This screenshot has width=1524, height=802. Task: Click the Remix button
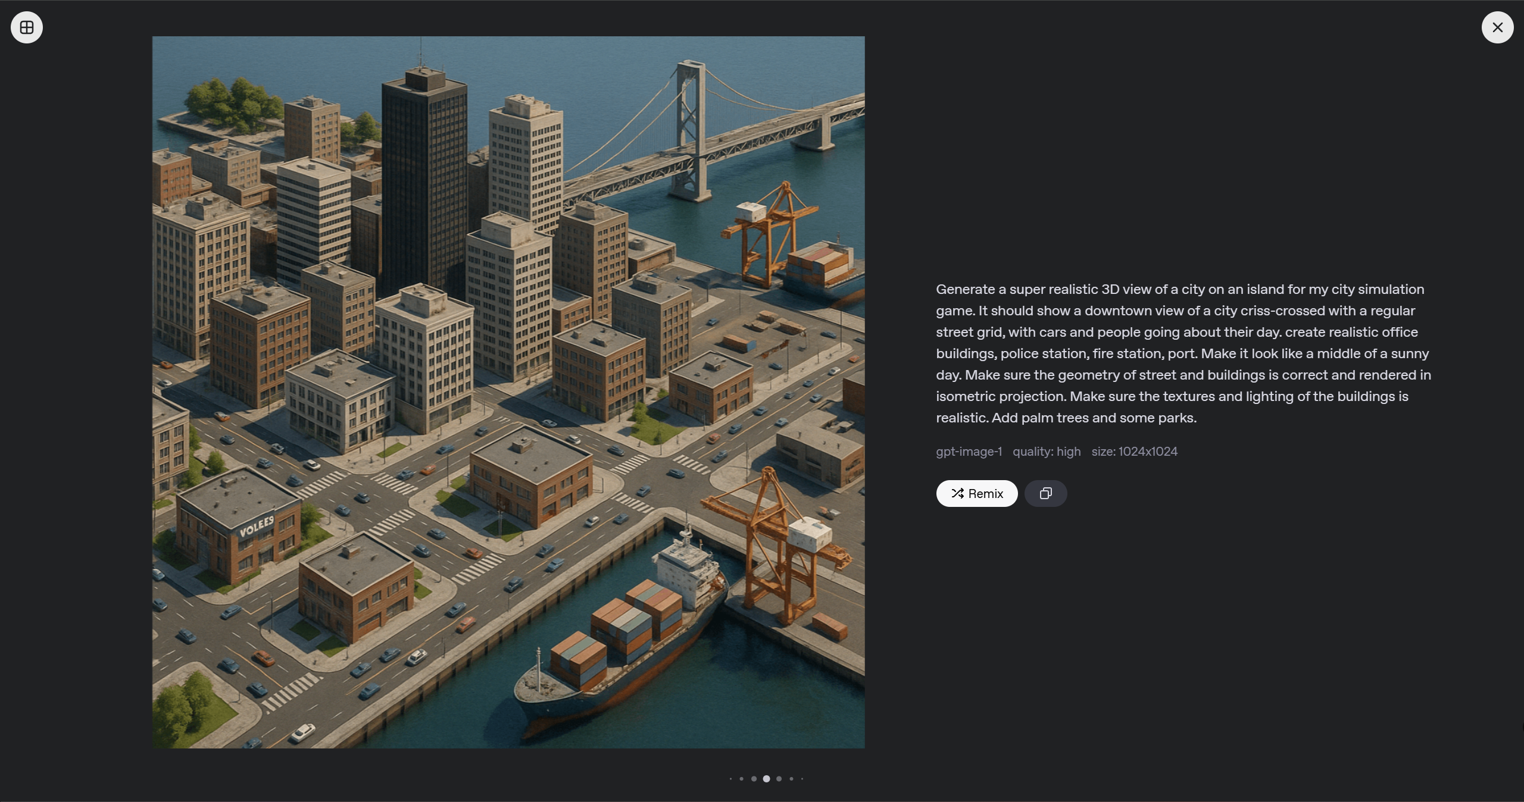pos(976,493)
